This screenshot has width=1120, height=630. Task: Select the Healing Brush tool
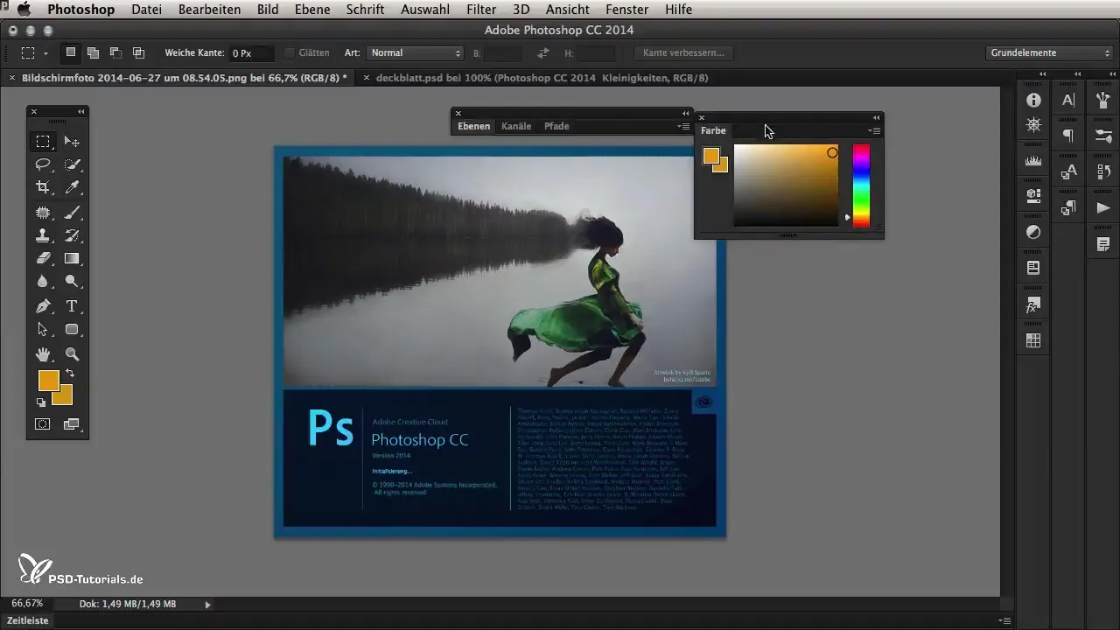42,212
